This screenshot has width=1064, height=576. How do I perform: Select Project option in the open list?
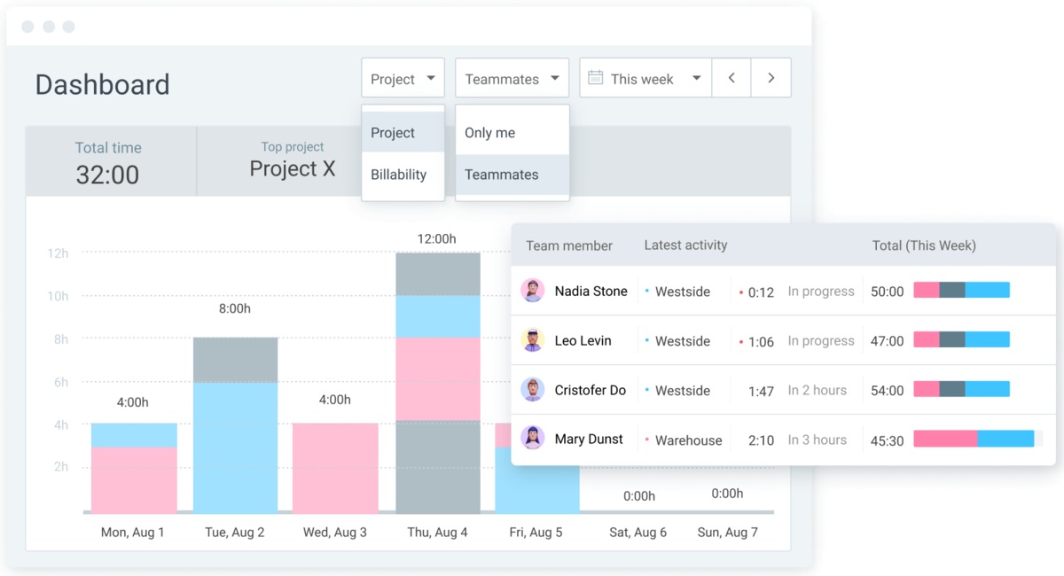[393, 133]
